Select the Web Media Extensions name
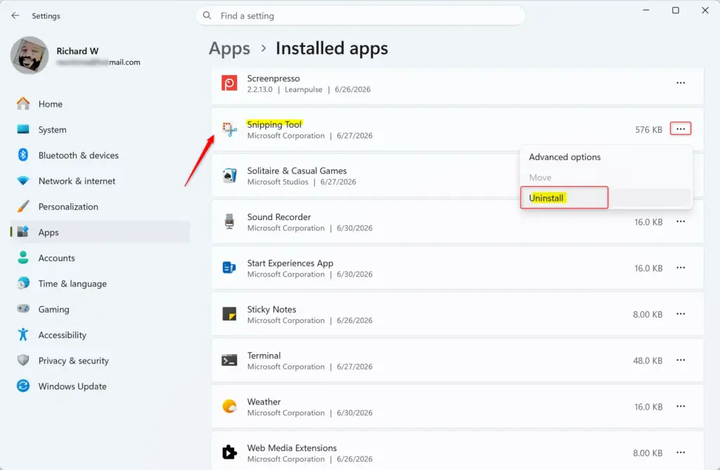The width and height of the screenshot is (720, 470). (292, 448)
